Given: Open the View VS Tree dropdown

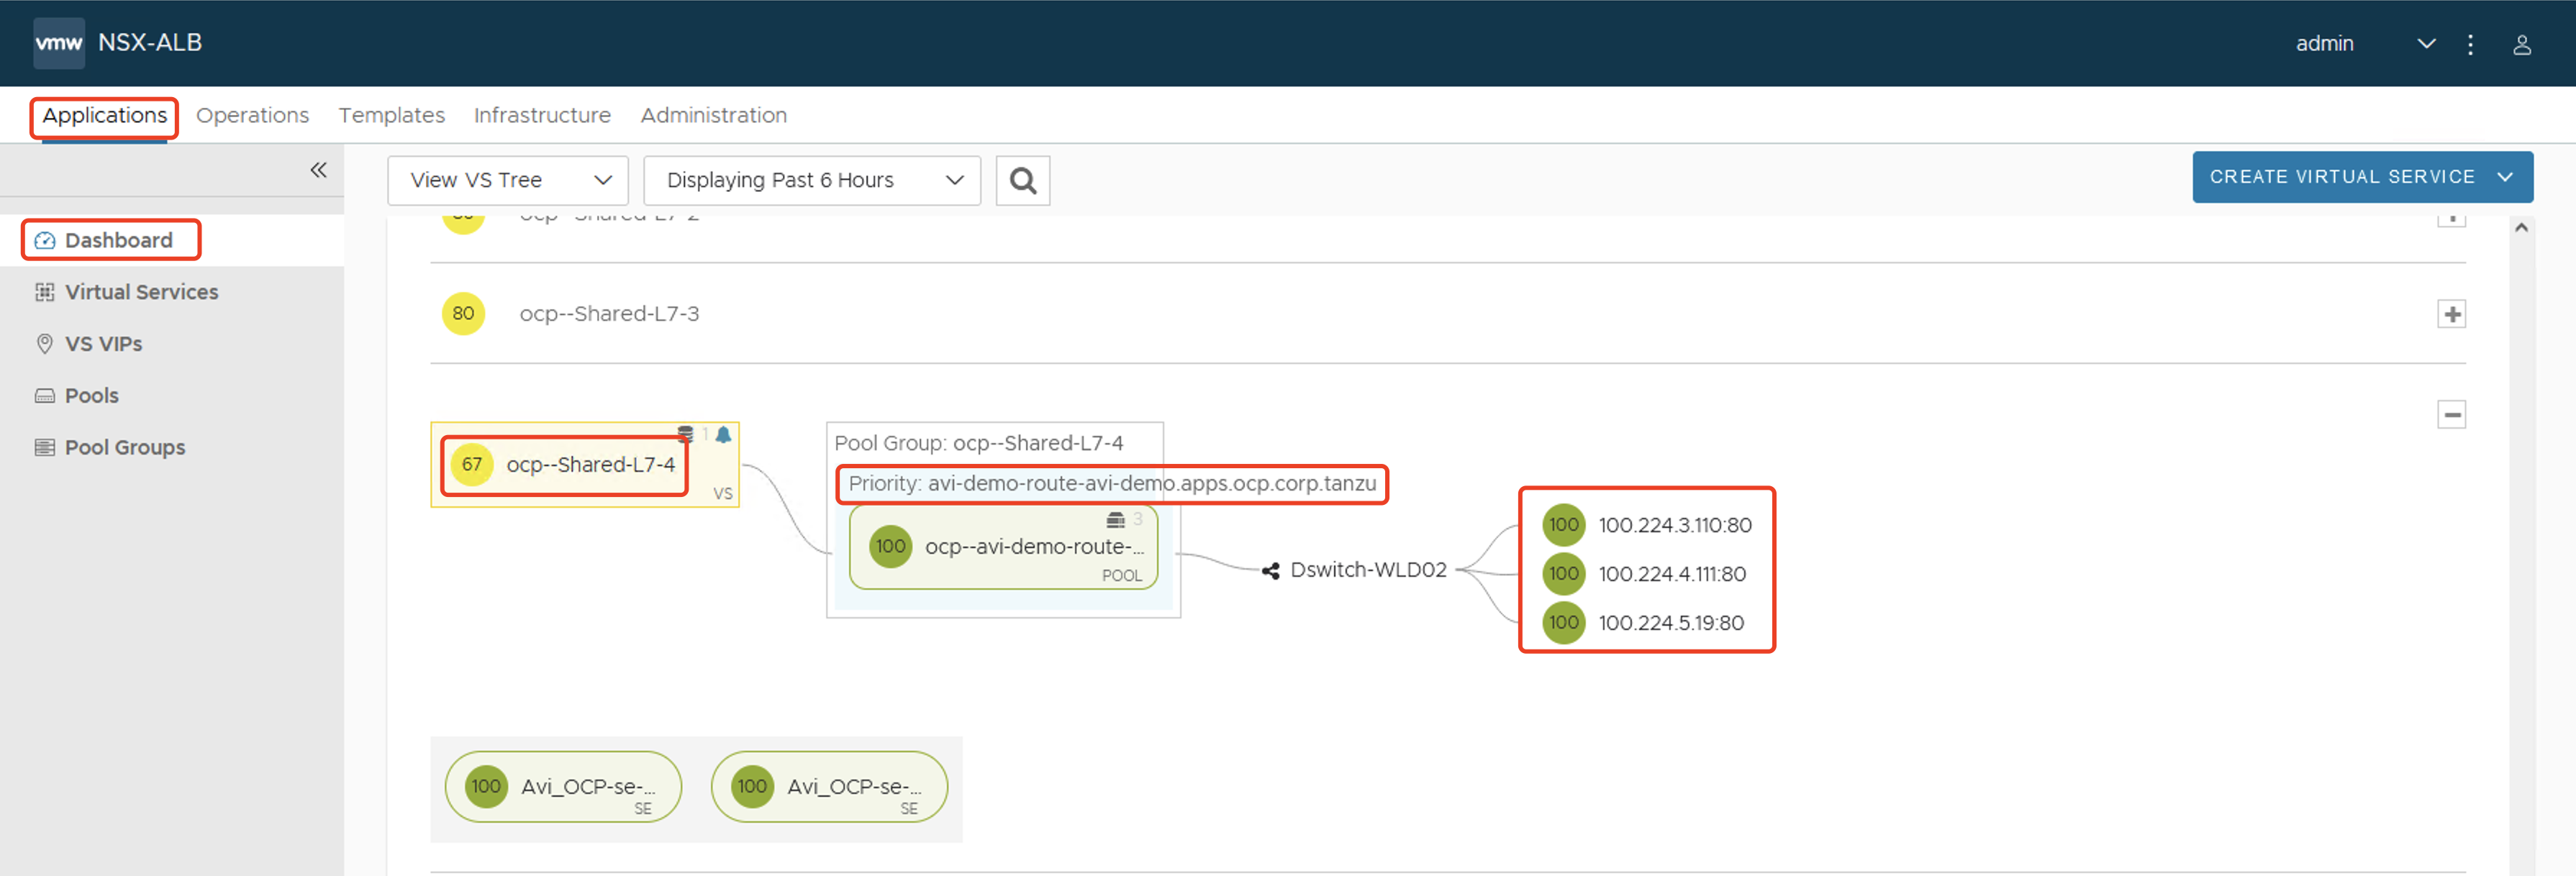Looking at the screenshot, I should (x=507, y=180).
